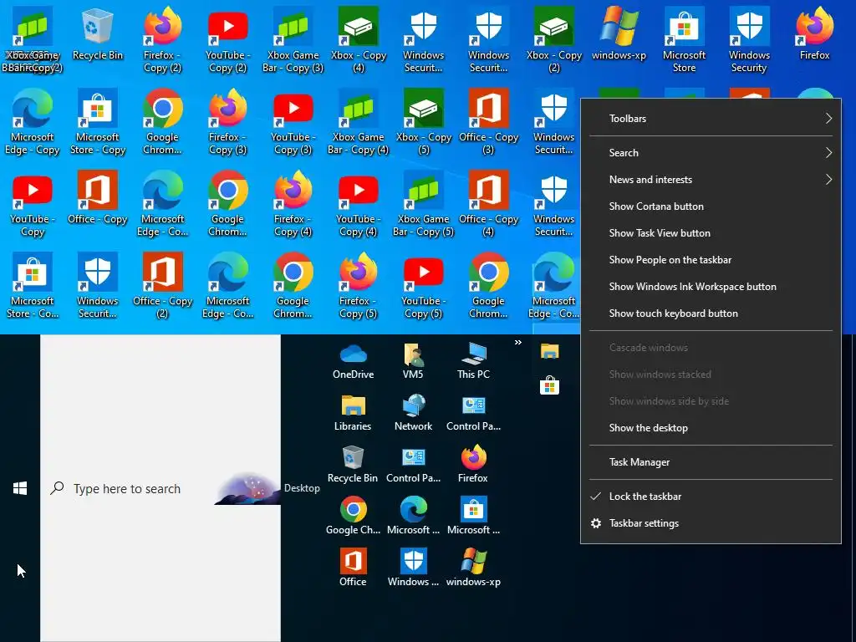Open Microsoft Edge - Copy desktop shortcut
The image size is (856, 642).
[x=33, y=121]
